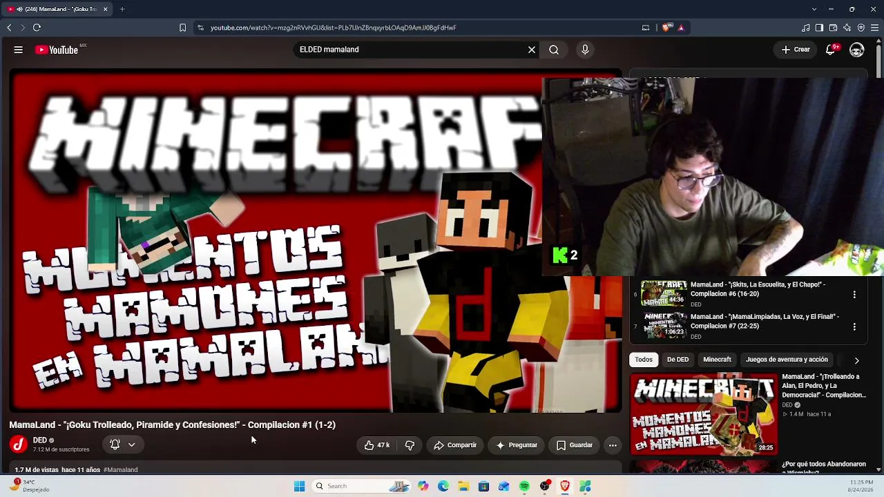Open the DED channel name link
Image resolution: width=884 pixels, height=497 pixels.
click(x=39, y=440)
